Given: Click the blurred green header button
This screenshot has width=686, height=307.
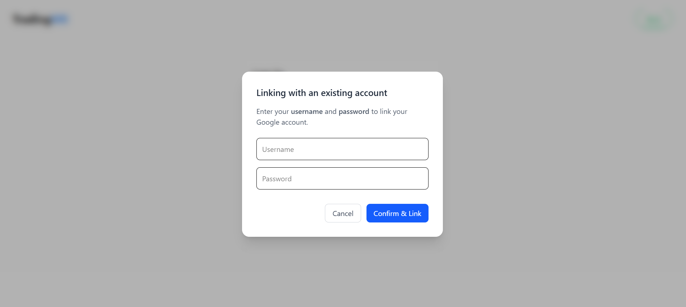Looking at the screenshot, I should pos(653,20).
